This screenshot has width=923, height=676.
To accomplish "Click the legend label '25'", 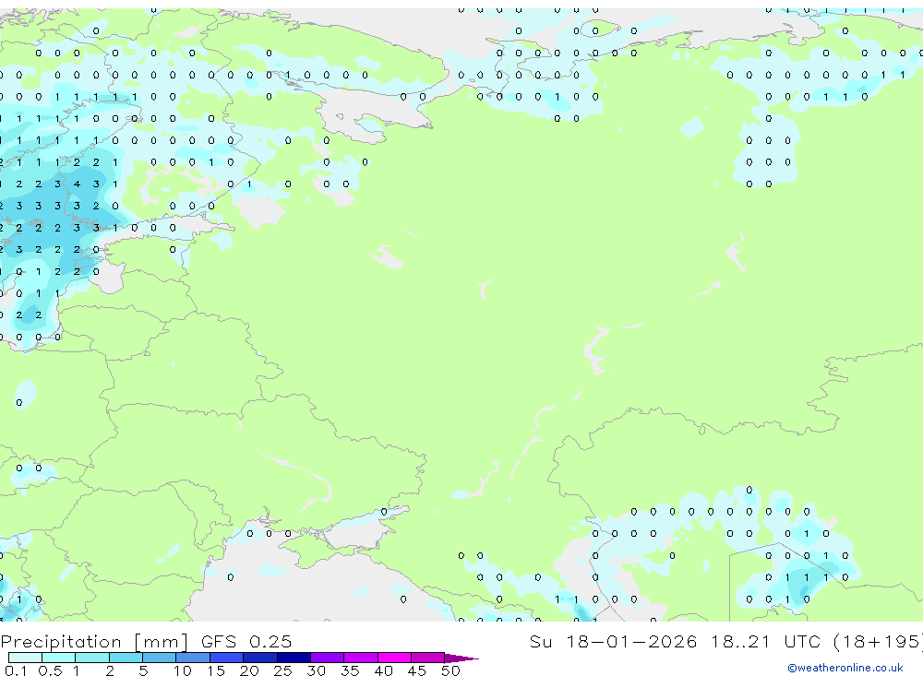I will click(x=282, y=670).
